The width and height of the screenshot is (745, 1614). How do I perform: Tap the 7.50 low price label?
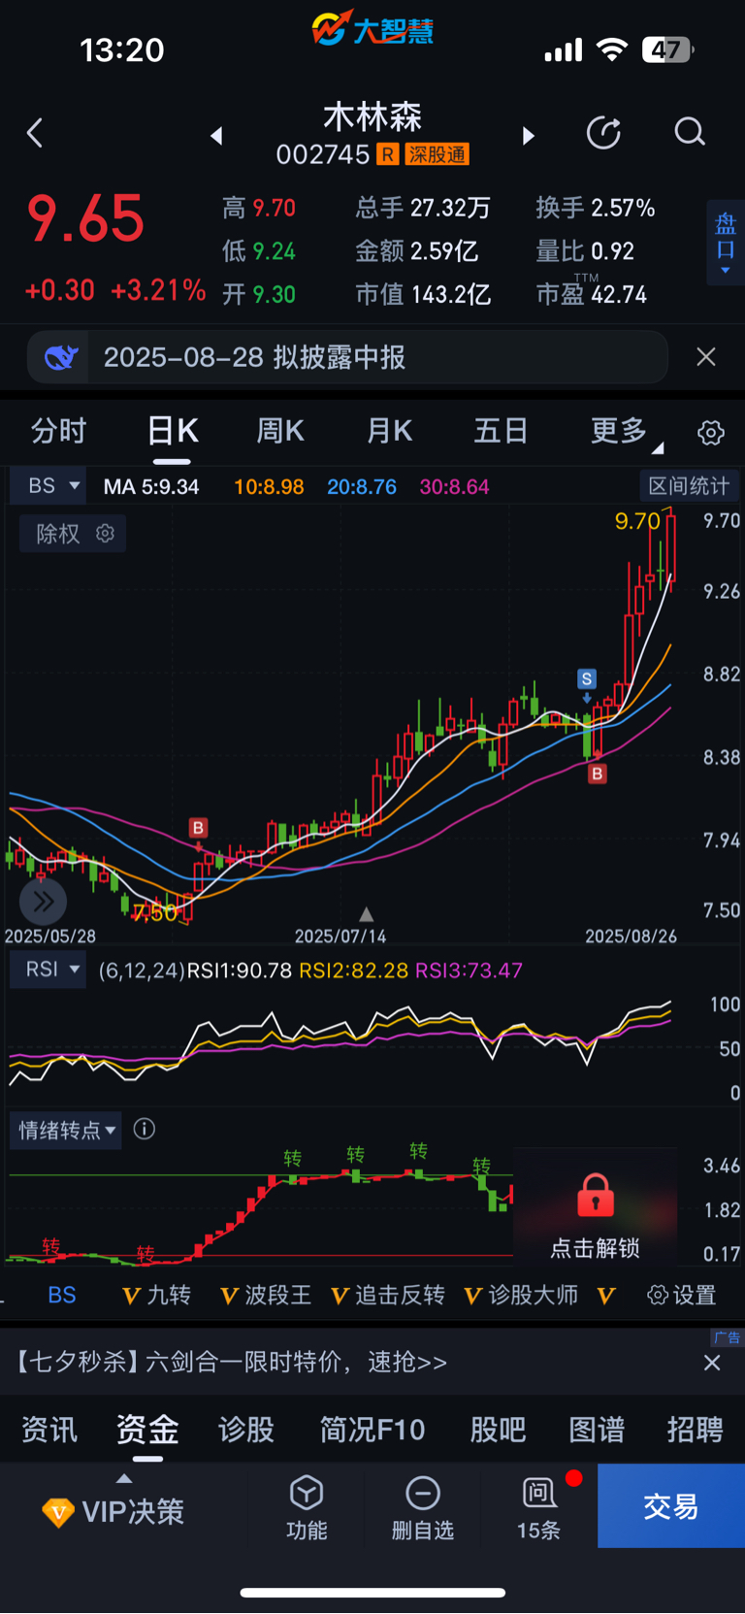(x=155, y=912)
